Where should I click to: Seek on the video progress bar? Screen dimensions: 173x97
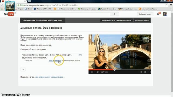tap(120, 70)
